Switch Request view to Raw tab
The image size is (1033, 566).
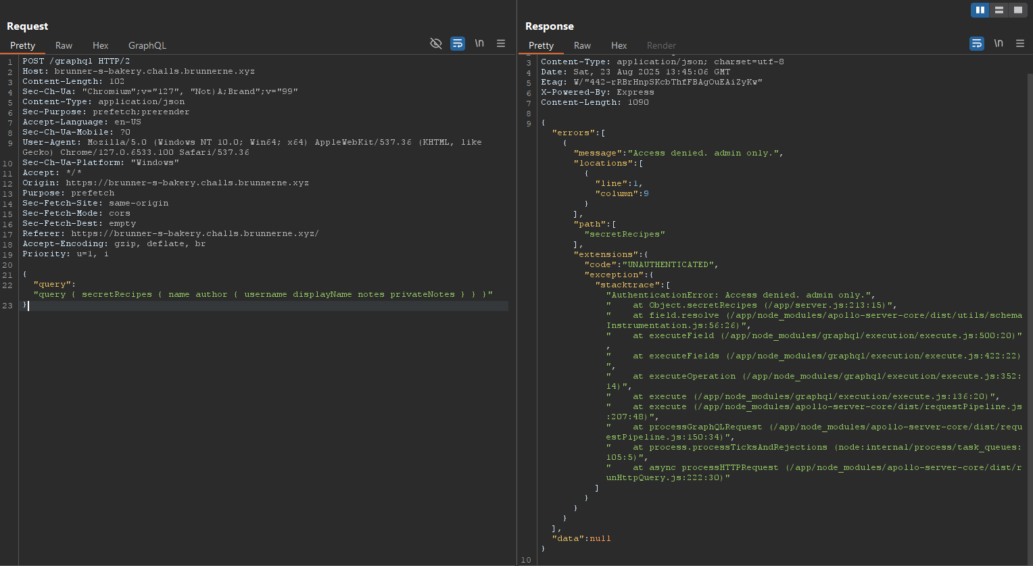coord(64,45)
